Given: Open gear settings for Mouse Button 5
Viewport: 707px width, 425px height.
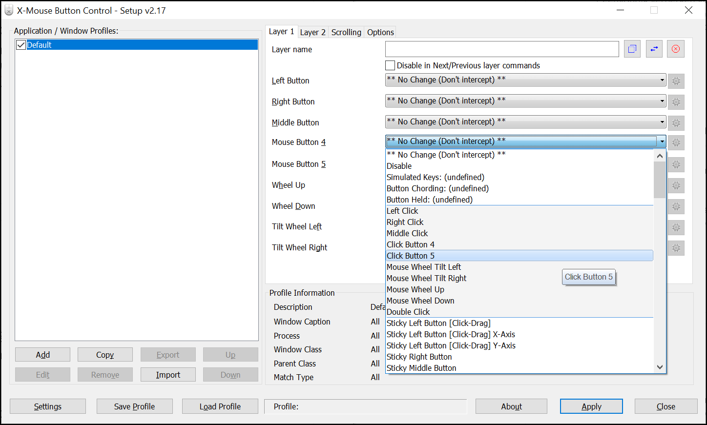Looking at the screenshot, I should coord(676,164).
